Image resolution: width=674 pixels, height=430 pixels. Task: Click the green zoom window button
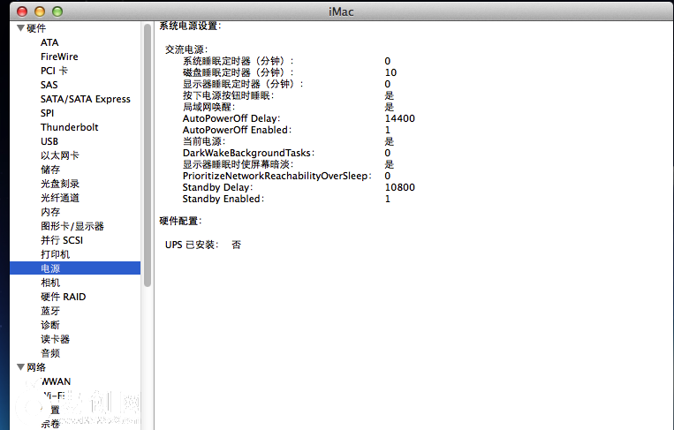point(57,11)
